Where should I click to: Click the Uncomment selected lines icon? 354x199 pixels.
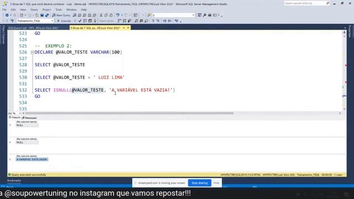click(158, 21)
